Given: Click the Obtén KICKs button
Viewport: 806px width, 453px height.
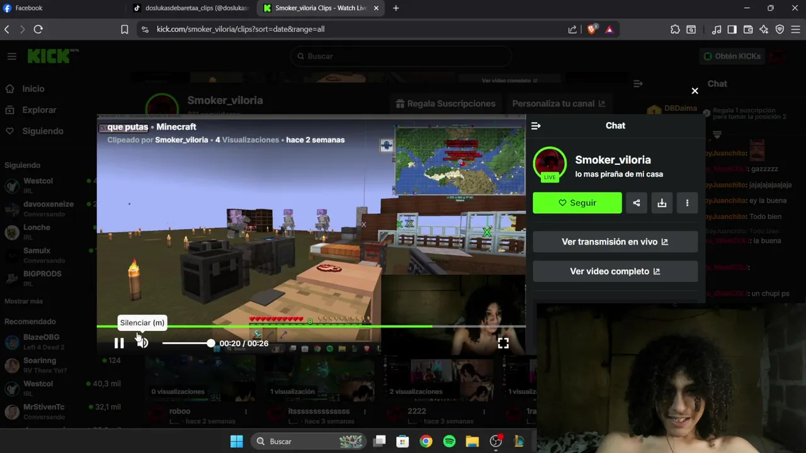Looking at the screenshot, I should [732, 56].
